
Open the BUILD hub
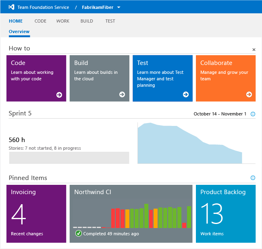coord(87,21)
